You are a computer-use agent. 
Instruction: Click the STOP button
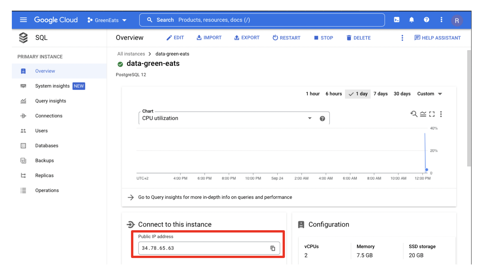click(323, 38)
